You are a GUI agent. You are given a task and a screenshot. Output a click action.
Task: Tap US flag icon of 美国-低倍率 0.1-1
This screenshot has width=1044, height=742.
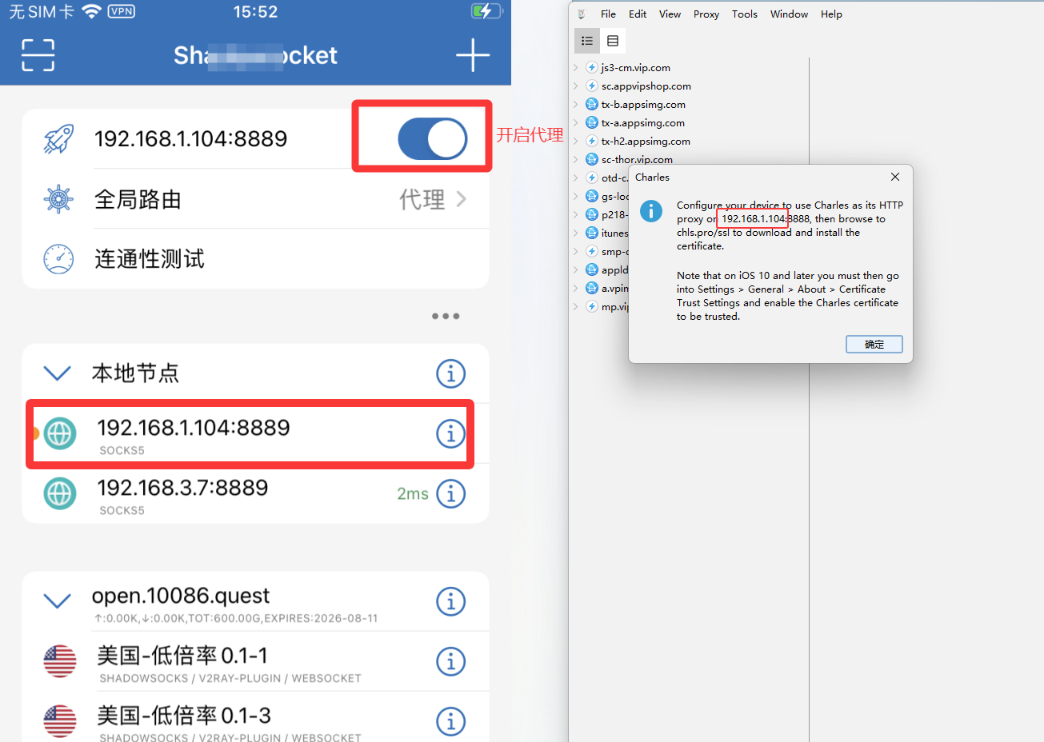click(60, 661)
